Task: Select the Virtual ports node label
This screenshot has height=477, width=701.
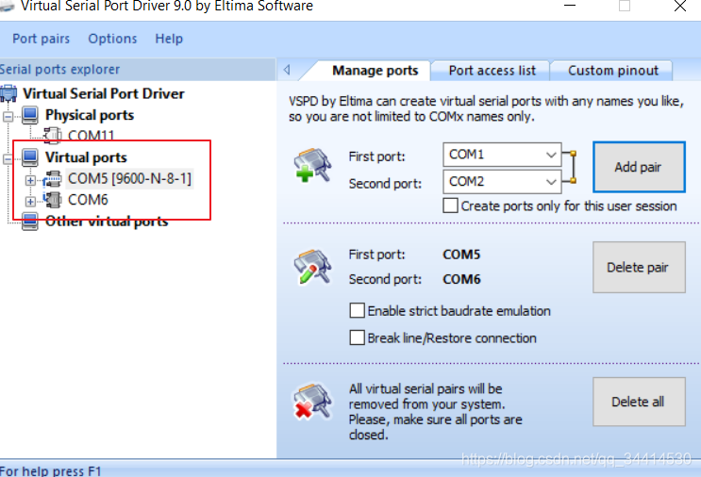Action: click(86, 157)
